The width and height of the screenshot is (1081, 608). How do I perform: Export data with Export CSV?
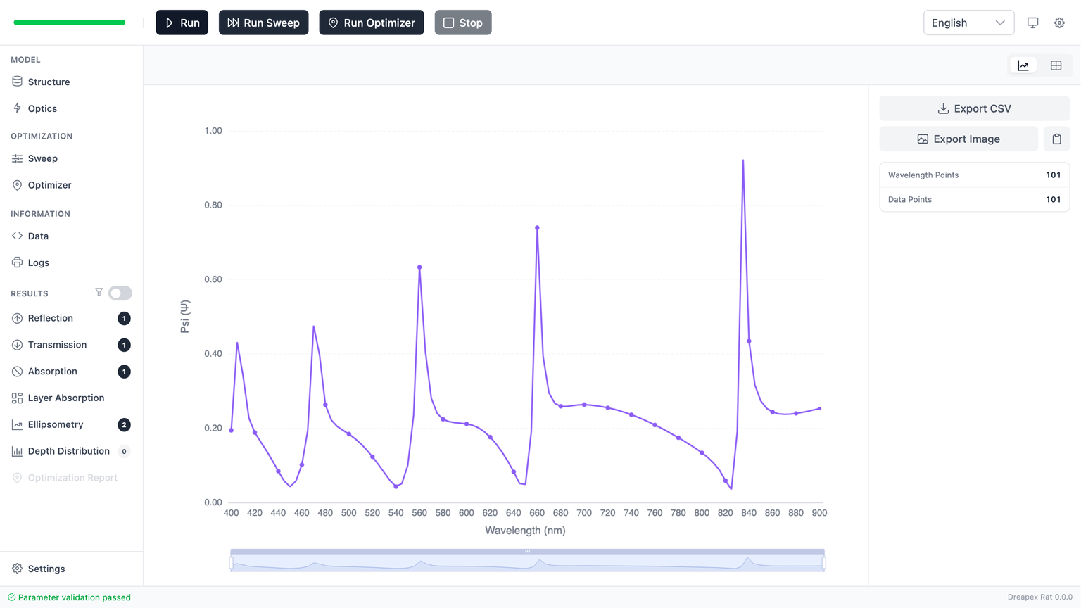click(974, 108)
